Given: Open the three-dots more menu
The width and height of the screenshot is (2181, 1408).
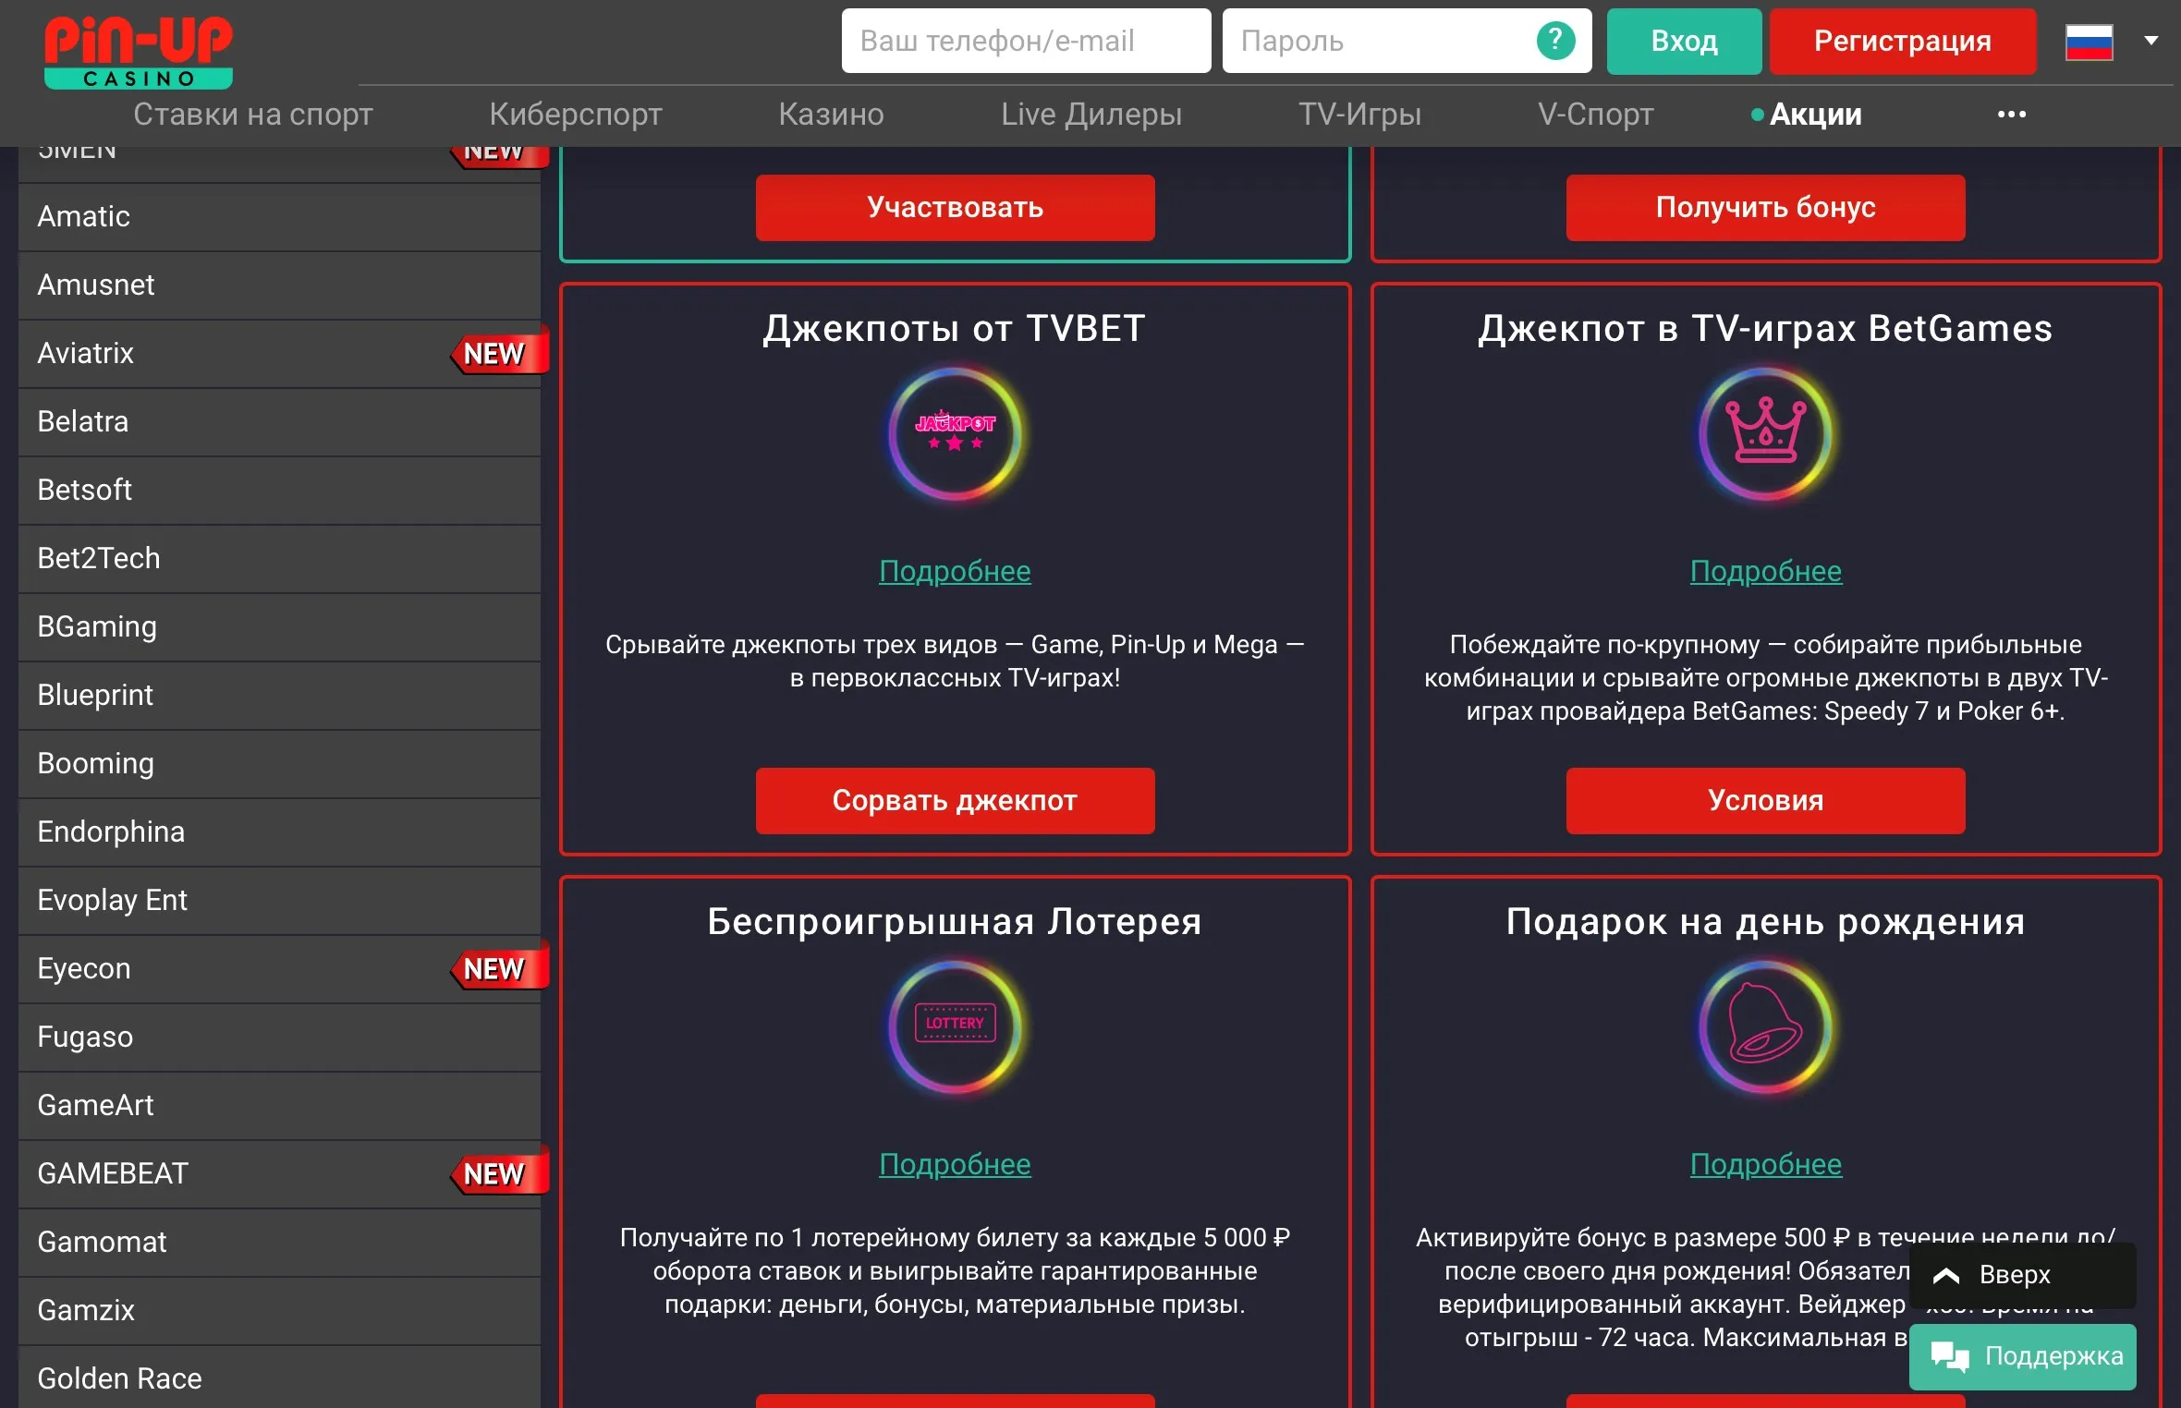Looking at the screenshot, I should (2011, 115).
